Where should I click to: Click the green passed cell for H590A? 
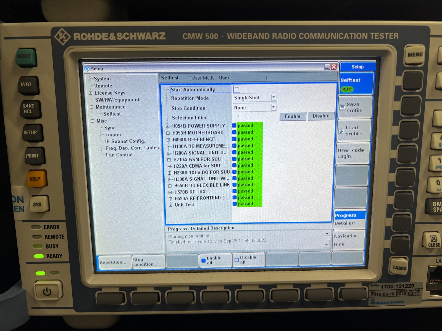(249, 197)
